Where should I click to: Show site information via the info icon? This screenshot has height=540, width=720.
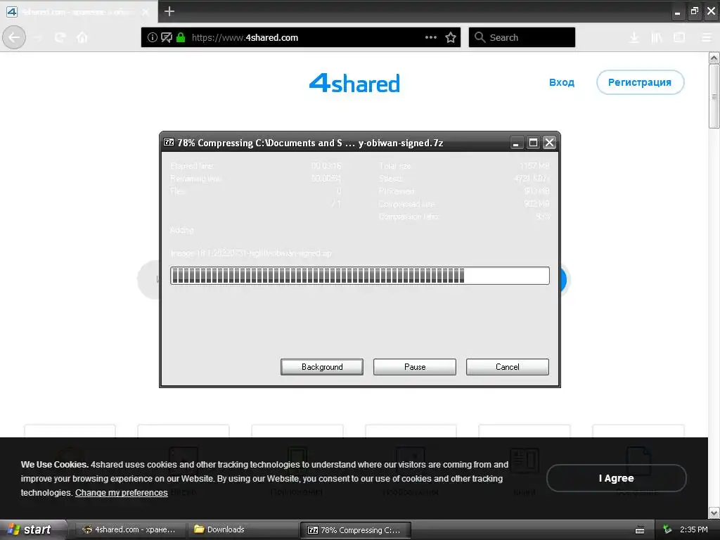[152, 38]
